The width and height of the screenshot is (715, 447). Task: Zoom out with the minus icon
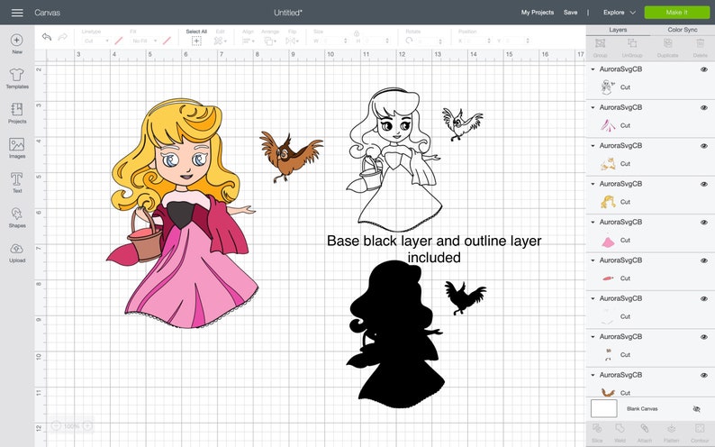point(56,426)
